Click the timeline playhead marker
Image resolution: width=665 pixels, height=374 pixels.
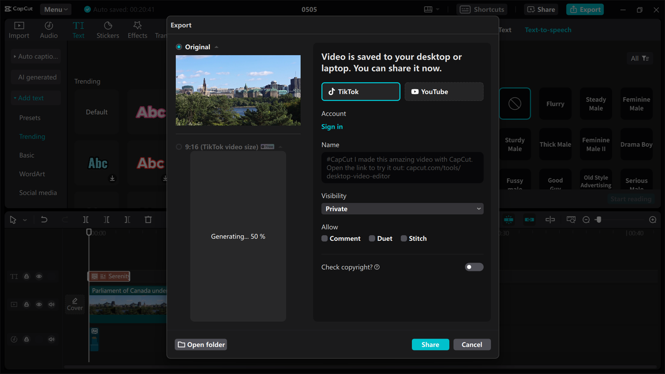pos(89,232)
